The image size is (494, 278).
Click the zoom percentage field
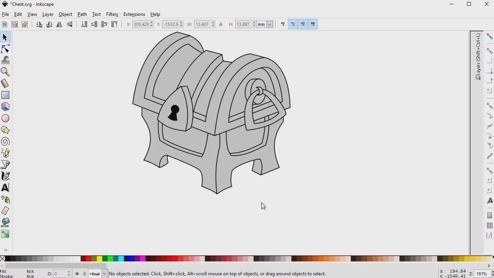pyautogui.click(x=482, y=274)
